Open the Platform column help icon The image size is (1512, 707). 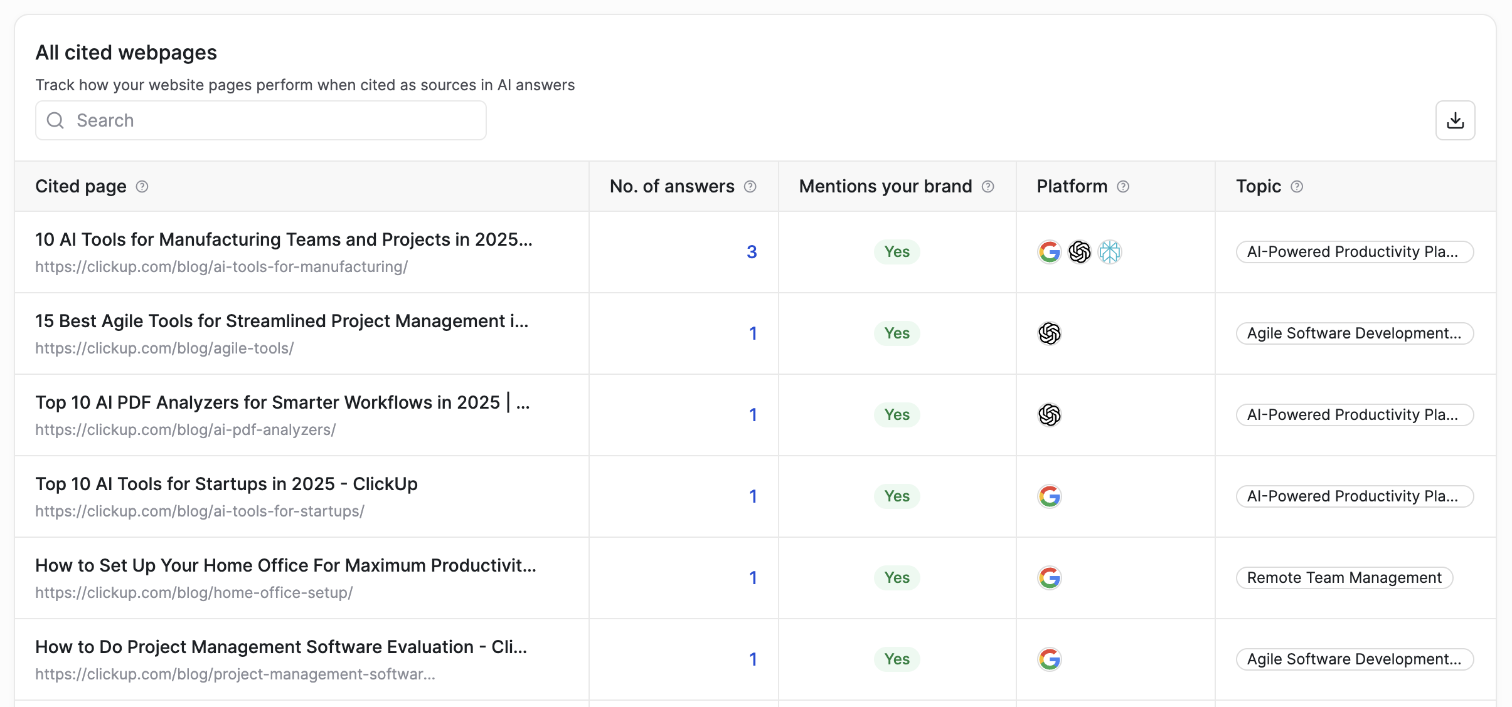coord(1123,186)
